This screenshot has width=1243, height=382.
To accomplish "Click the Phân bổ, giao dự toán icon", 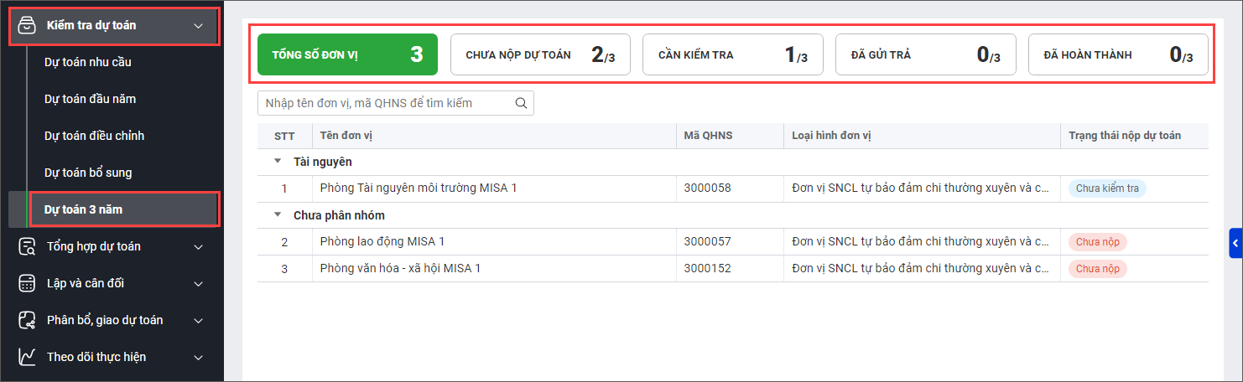I will (27, 320).
